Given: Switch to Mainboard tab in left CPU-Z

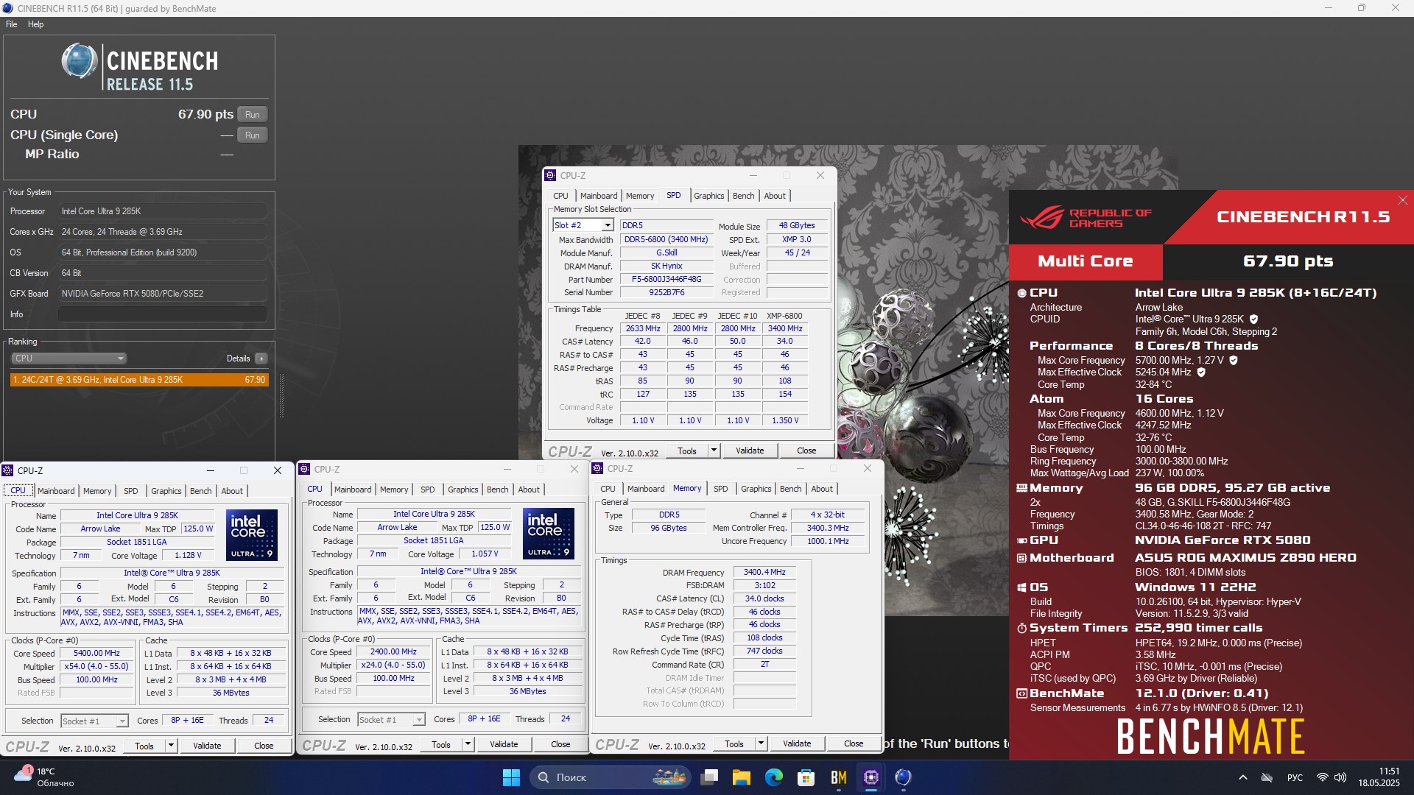Looking at the screenshot, I should pyautogui.click(x=56, y=491).
